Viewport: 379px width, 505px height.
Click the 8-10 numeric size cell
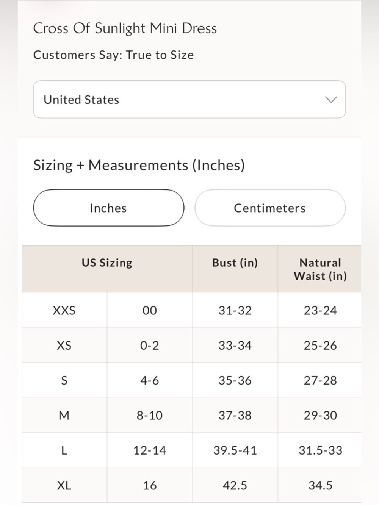(150, 415)
